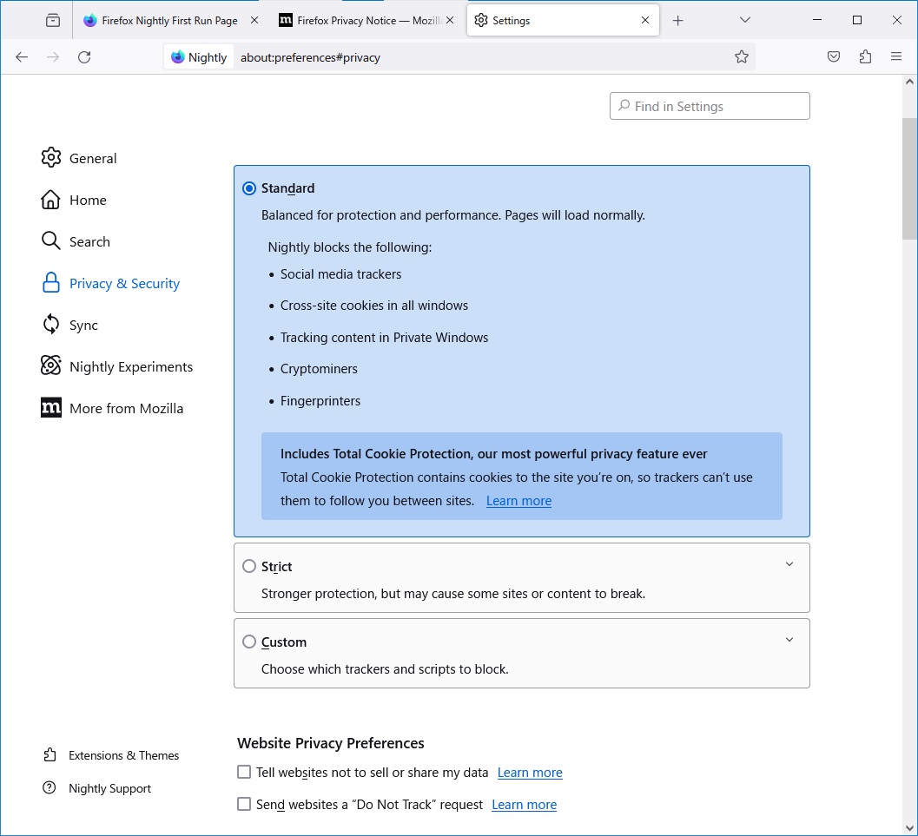Click the scrollbar up arrow

click(909, 82)
